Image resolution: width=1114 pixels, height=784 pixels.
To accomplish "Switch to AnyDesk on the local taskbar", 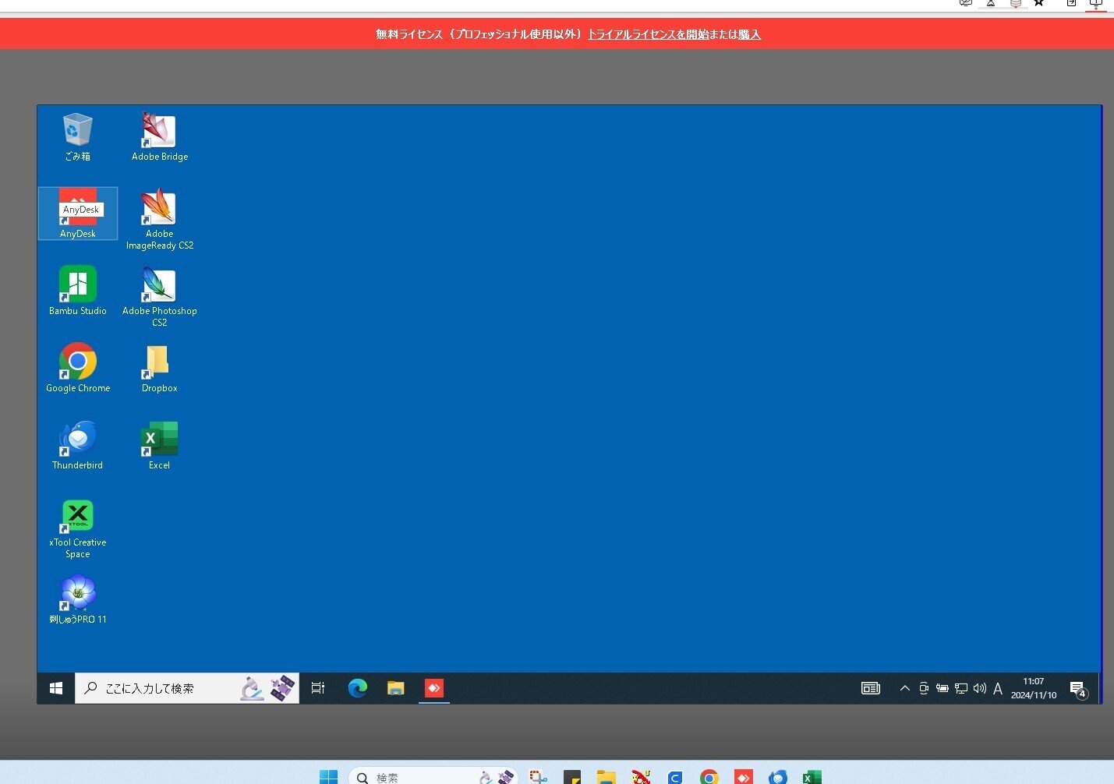I will click(743, 777).
